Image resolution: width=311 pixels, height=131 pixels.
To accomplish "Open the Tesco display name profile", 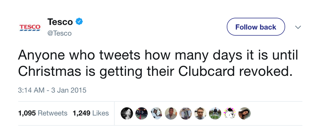I will coord(60,22).
